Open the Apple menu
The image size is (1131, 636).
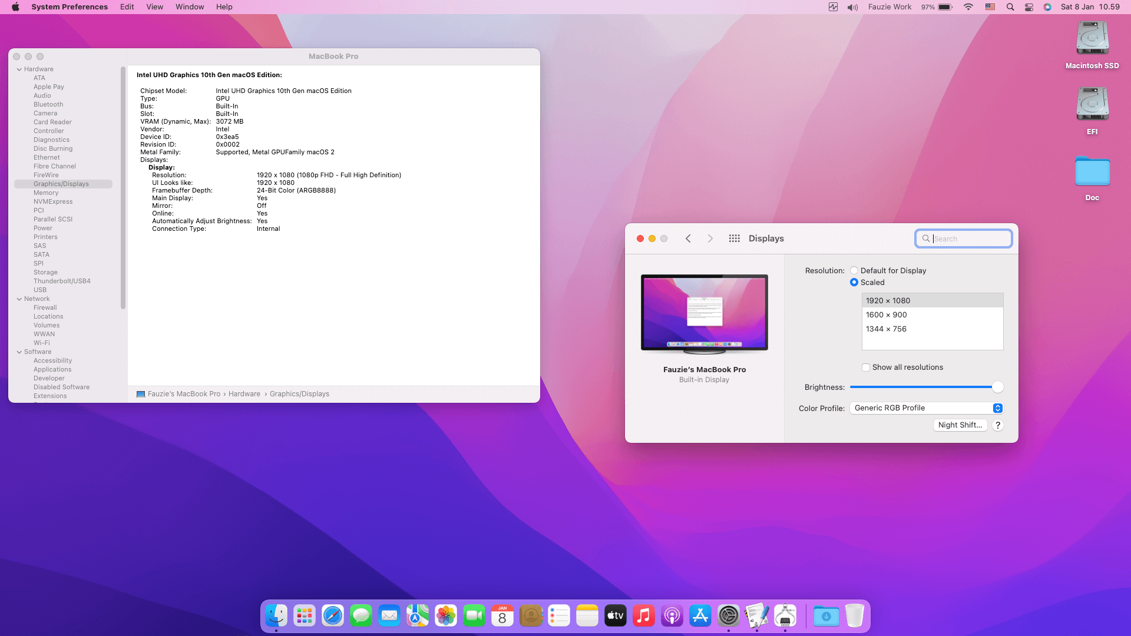tap(16, 7)
